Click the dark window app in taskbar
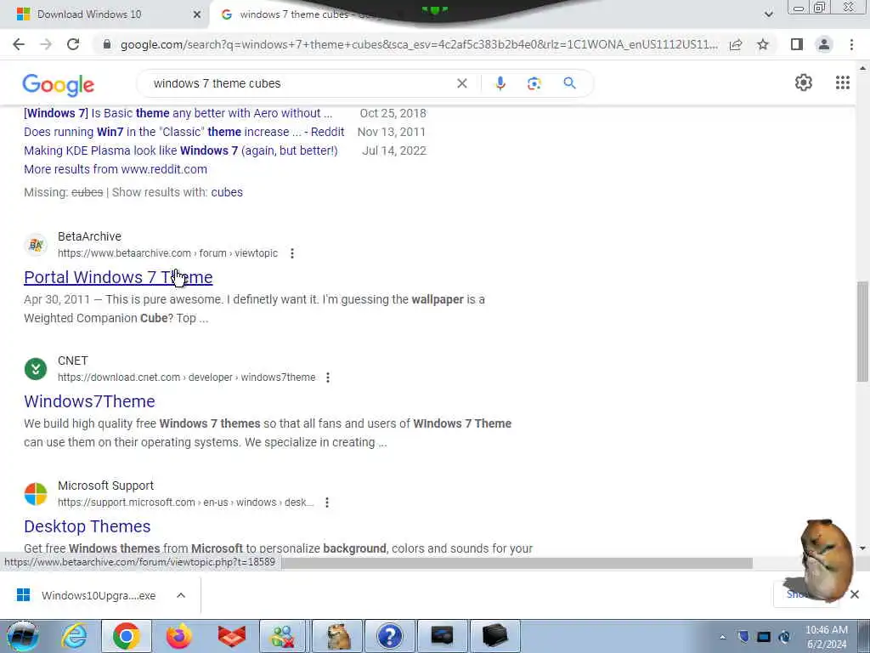870x653 pixels. (442, 636)
